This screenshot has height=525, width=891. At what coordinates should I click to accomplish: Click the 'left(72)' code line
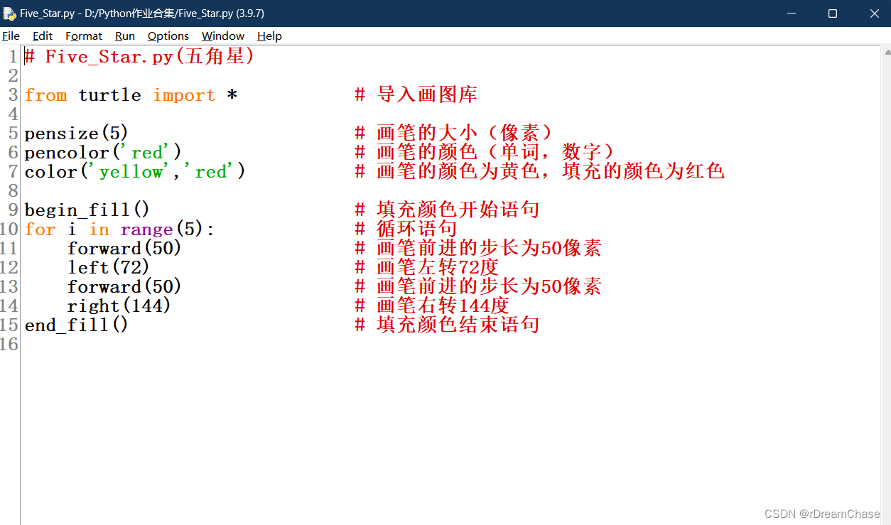(x=109, y=268)
